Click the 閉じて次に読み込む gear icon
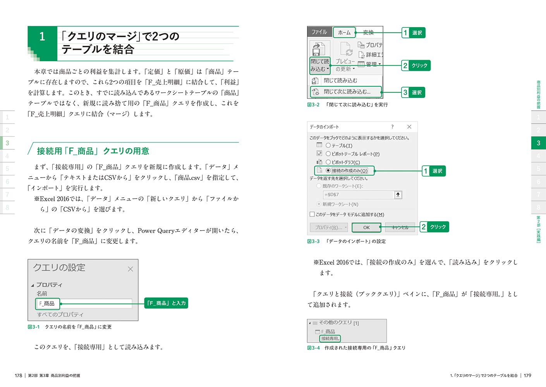This screenshot has height=387, width=546. [x=316, y=92]
